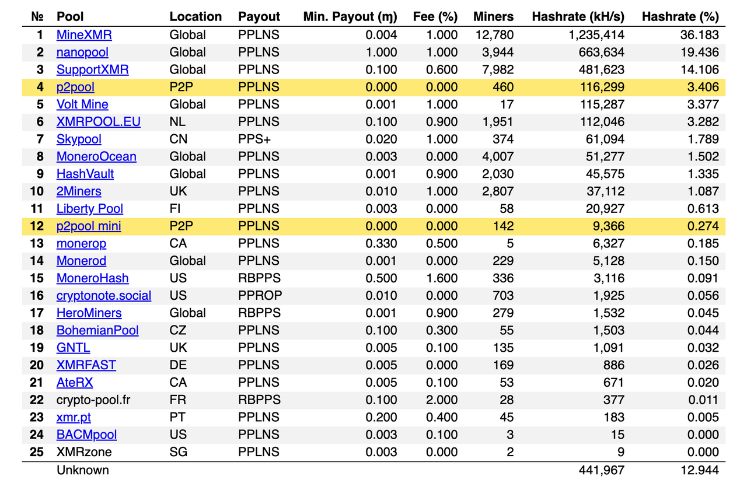Visit the Volt Mine pool link
Viewport: 747px width, 490px height.
(82, 104)
